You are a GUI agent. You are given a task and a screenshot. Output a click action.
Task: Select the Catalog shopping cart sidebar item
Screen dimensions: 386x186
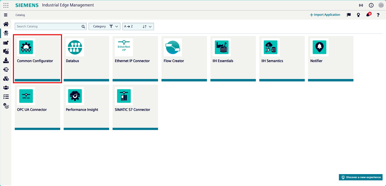[x=6, y=33]
